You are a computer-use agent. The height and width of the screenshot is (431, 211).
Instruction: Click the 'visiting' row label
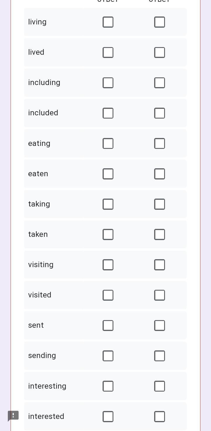pos(41,264)
